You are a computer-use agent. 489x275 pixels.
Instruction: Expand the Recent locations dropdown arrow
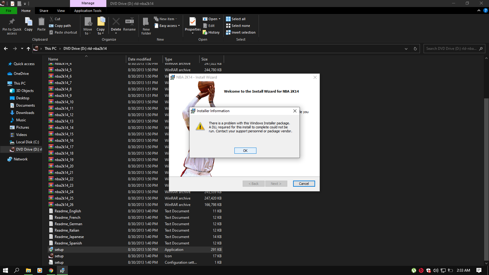pos(22,49)
